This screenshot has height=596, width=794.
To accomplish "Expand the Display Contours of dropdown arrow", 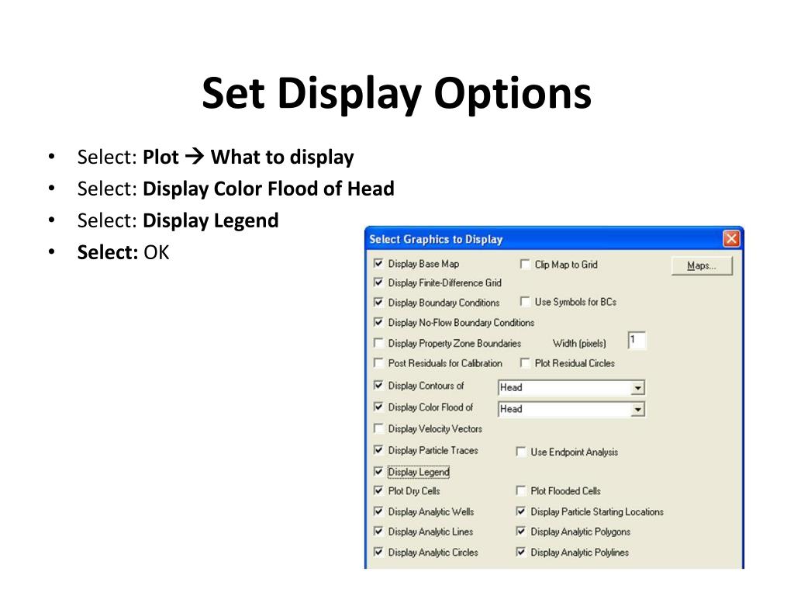I will pyautogui.click(x=637, y=388).
